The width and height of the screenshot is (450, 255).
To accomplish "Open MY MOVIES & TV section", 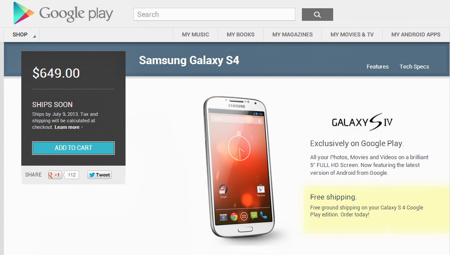I will pyautogui.click(x=352, y=35).
